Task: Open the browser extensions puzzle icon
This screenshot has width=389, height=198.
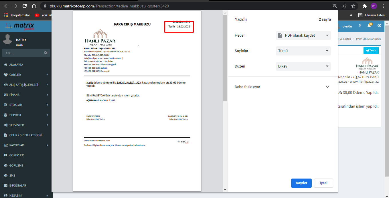Action: (x=364, y=6)
